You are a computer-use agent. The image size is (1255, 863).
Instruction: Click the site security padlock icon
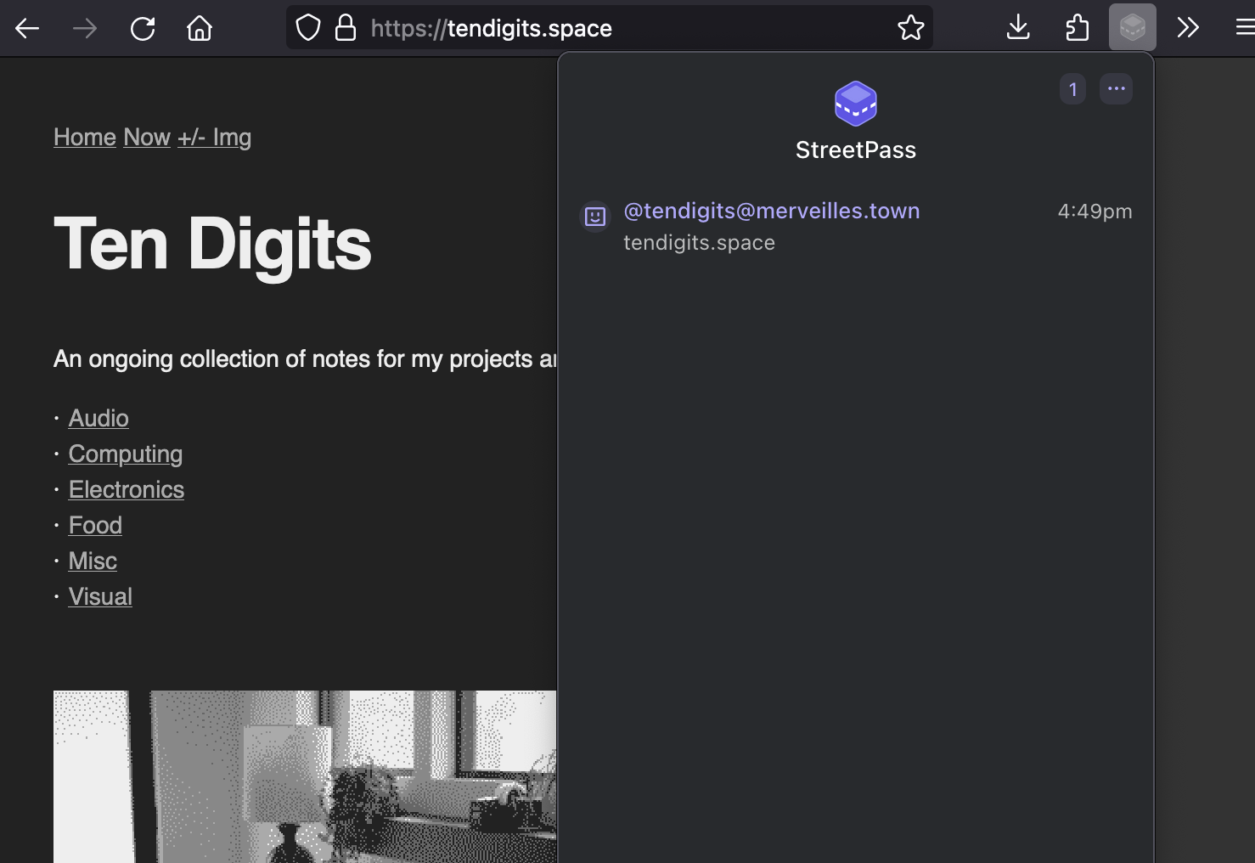pos(346,28)
